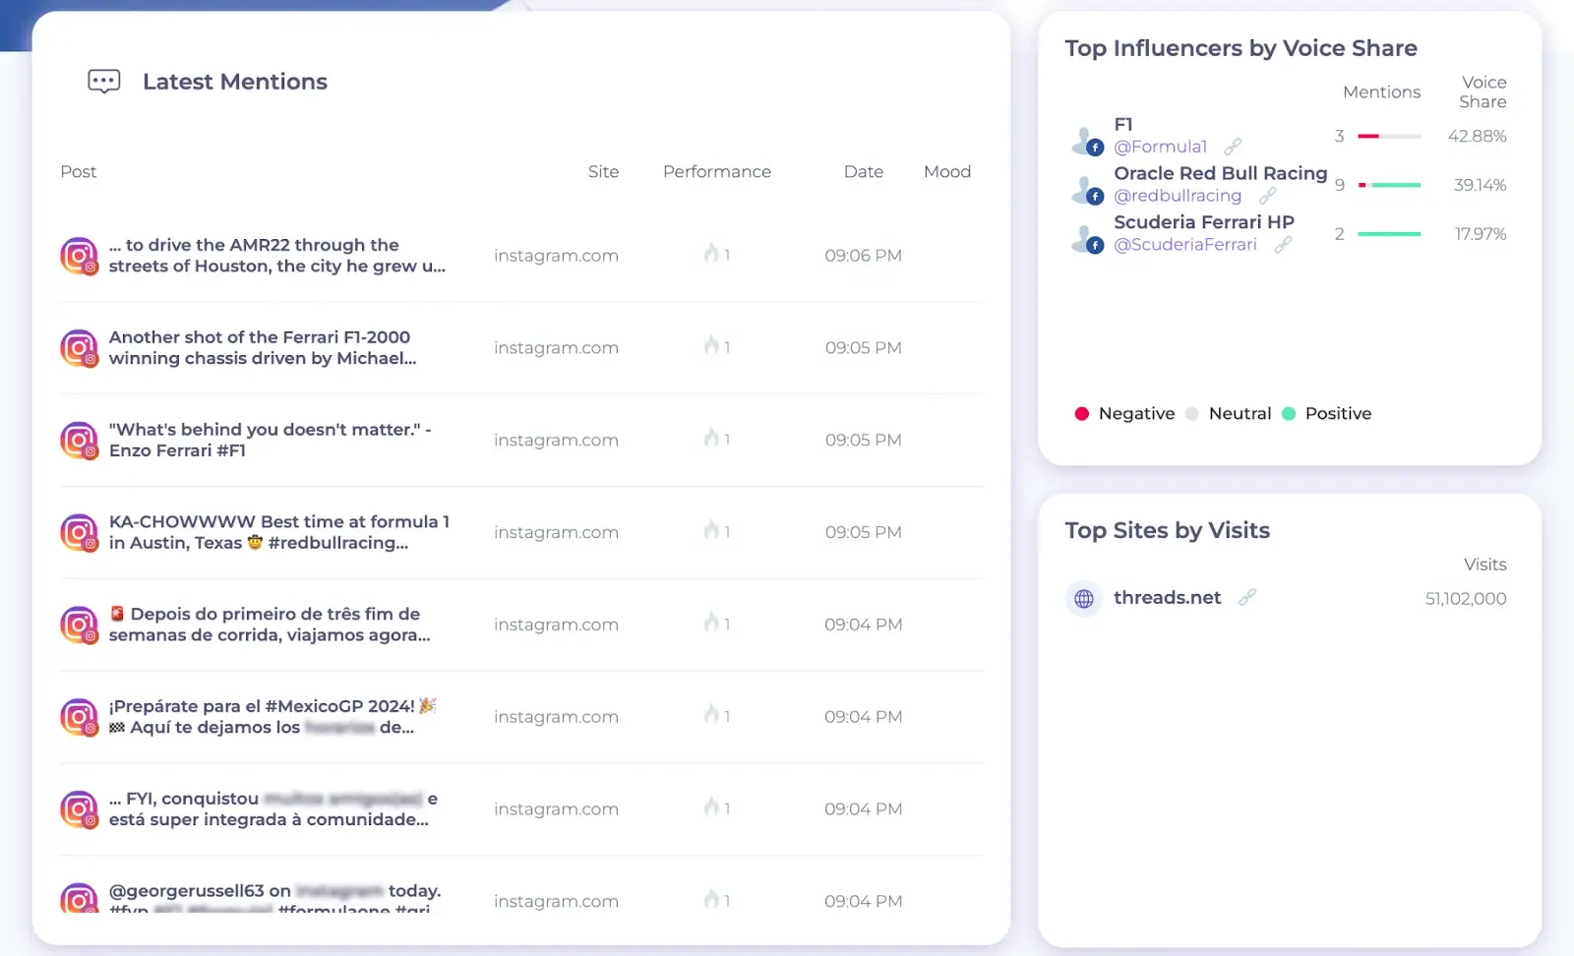The width and height of the screenshot is (1574, 956).
Task: Click the speech bubble icon beside Latest Mentions
Action: [x=102, y=81]
